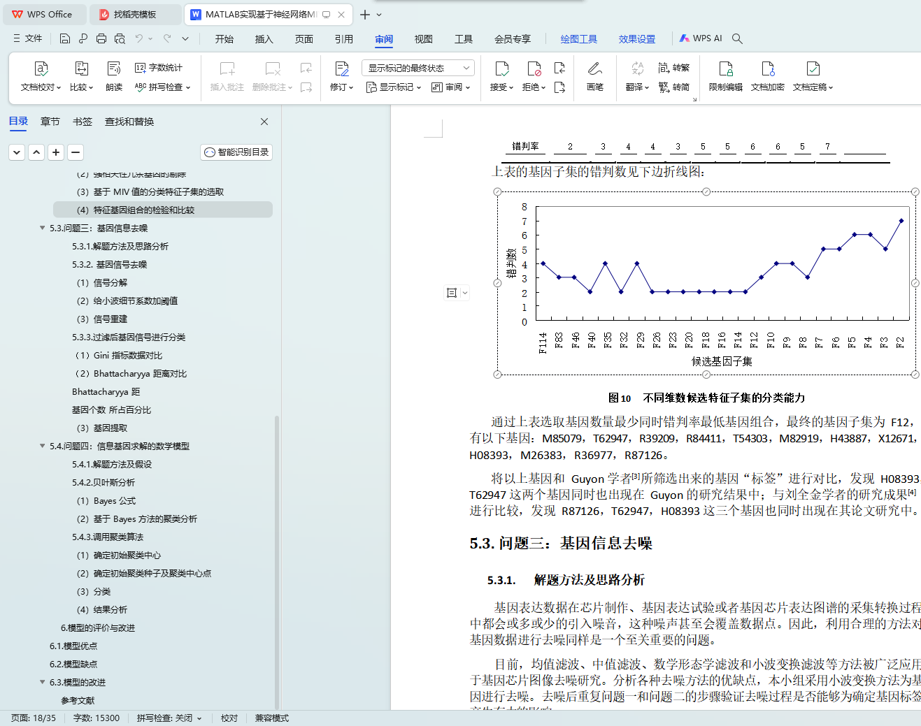
Task: Click the Save document icon
Action: tap(64, 38)
